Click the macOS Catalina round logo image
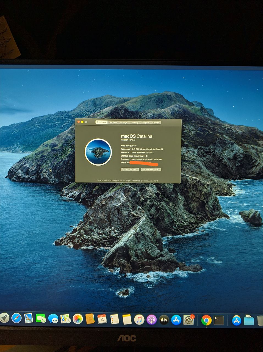Screen dimensions: 263x352 (x=98, y=152)
